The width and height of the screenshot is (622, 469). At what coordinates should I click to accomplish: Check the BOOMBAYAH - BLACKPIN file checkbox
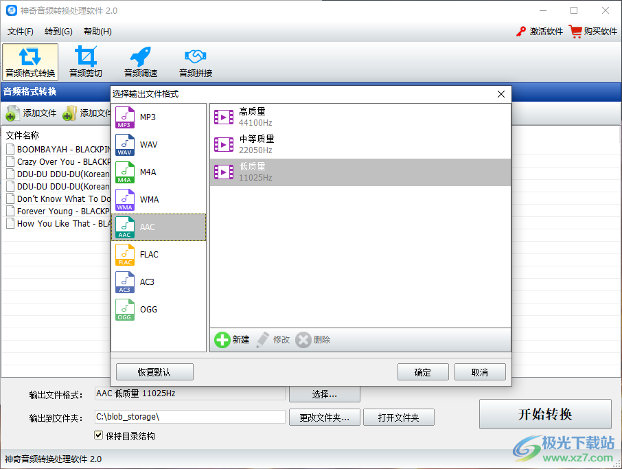pos(10,149)
